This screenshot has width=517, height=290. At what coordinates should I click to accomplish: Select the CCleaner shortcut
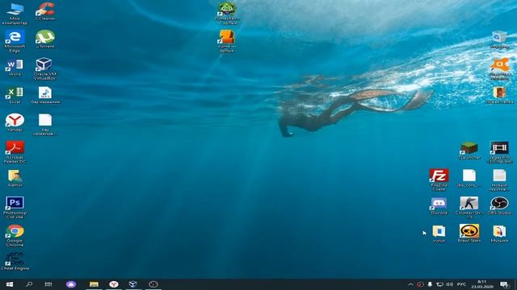45,11
